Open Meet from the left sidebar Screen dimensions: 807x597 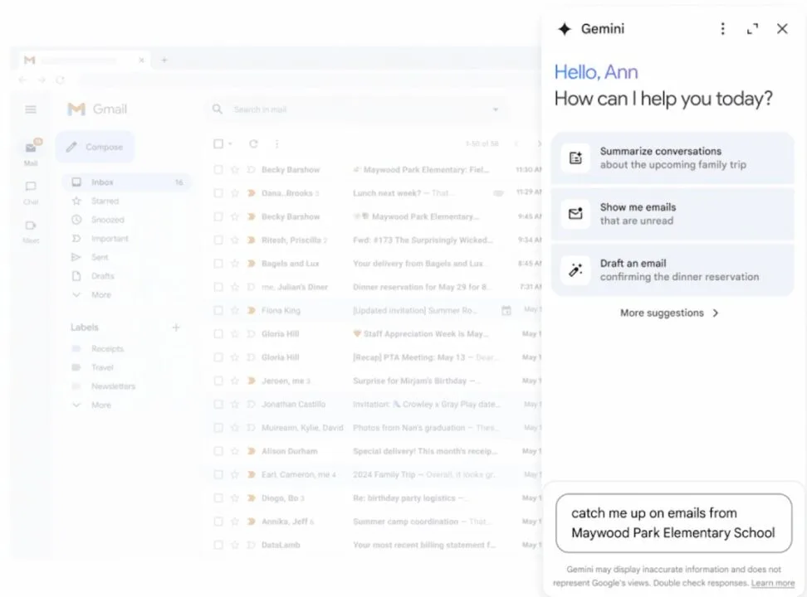pyautogui.click(x=31, y=230)
